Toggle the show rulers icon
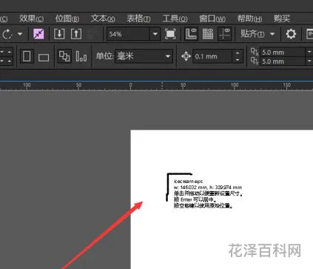The height and width of the screenshot is (269, 313). [x=191, y=34]
